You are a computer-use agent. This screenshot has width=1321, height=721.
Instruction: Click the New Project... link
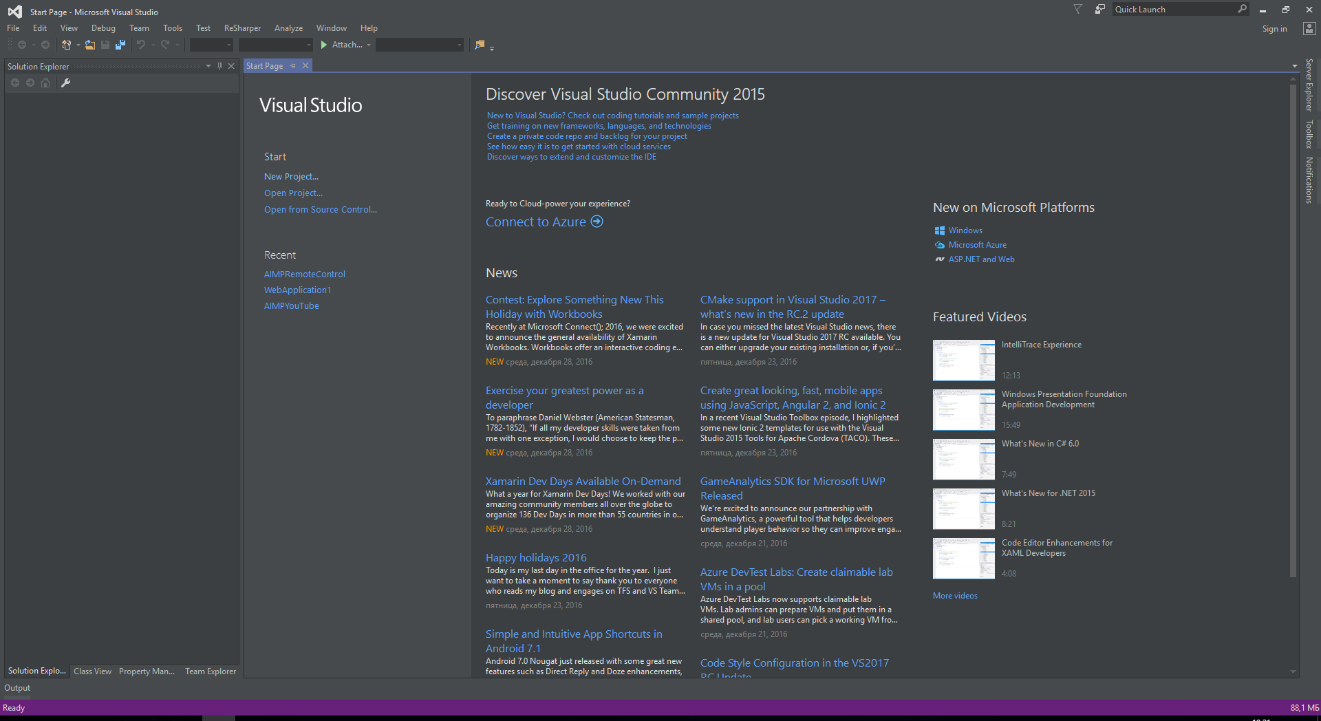click(291, 177)
